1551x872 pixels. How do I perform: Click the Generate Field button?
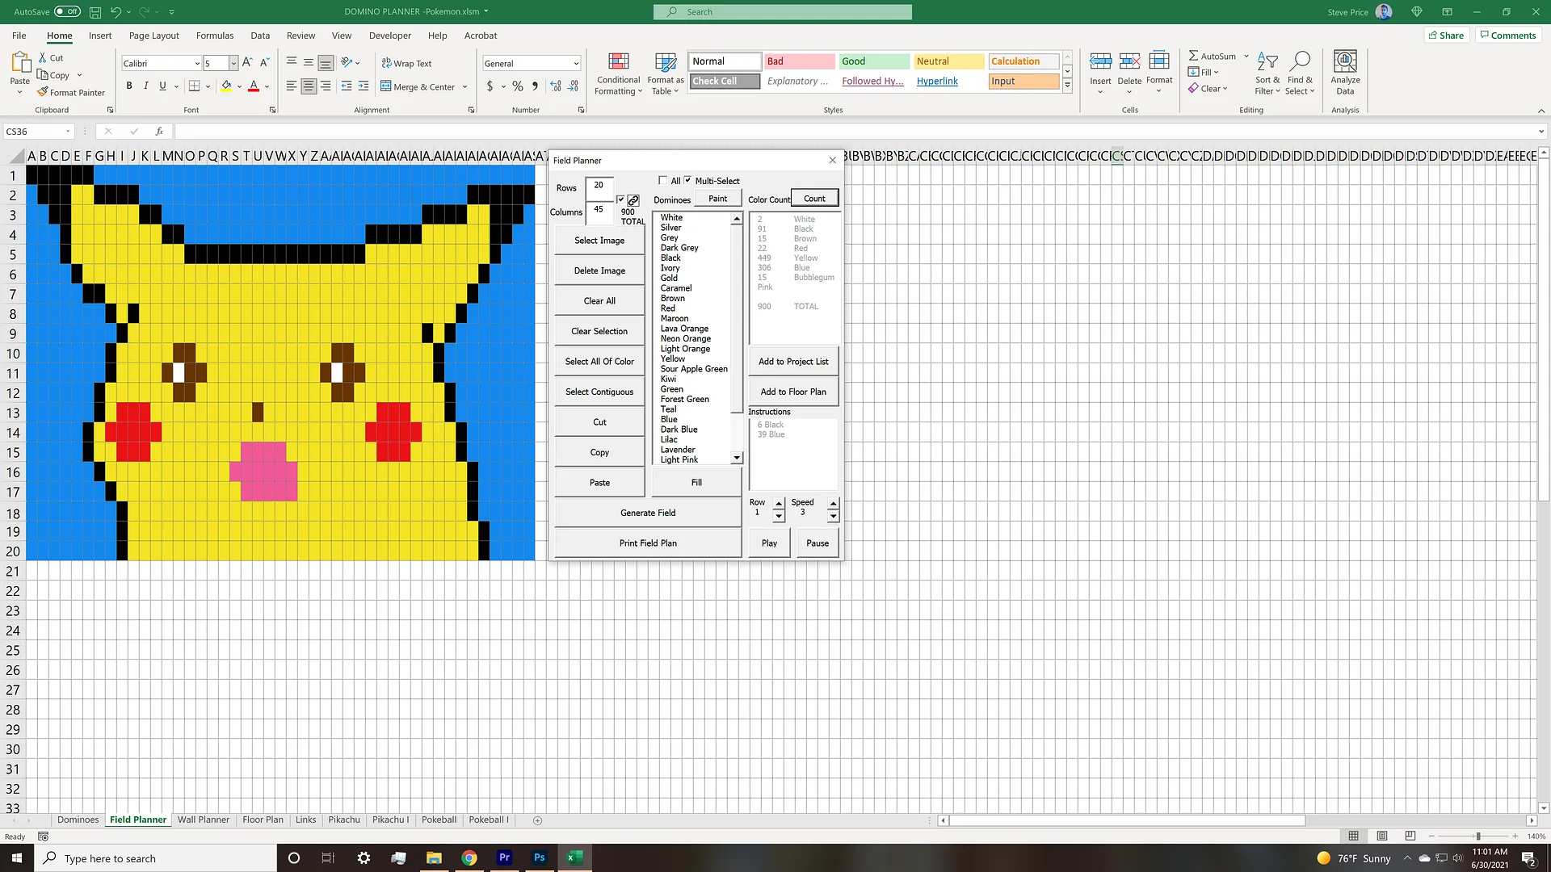point(648,513)
